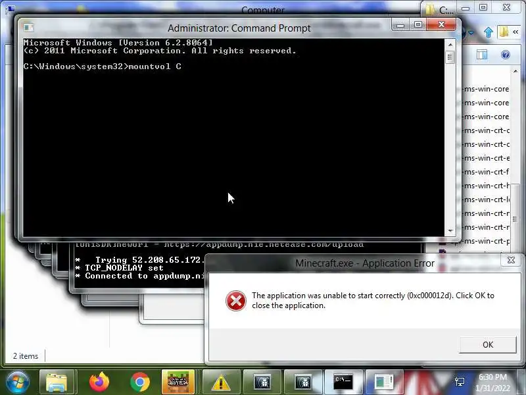Viewport: 526px width, 395px height.
Task: Open the recent locations dropdown arrow in Explorer
Action: pyautogui.click(x=471, y=33)
